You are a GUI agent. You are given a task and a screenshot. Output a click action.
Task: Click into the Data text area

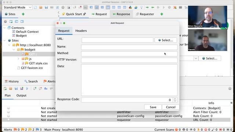click(x=129, y=80)
